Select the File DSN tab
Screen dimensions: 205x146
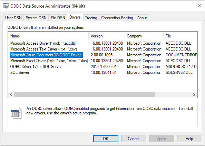[58, 18]
